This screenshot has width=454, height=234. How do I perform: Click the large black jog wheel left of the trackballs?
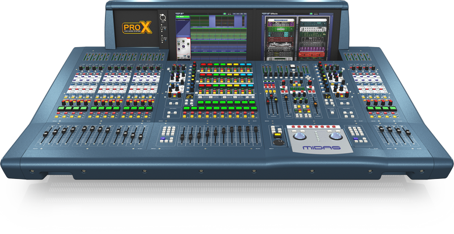point(279,143)
